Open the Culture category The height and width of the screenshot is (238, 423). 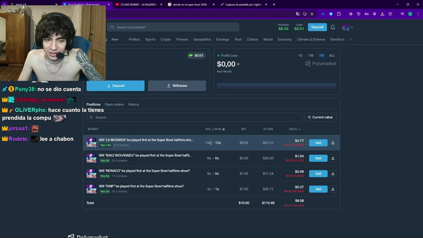(252, 39)
